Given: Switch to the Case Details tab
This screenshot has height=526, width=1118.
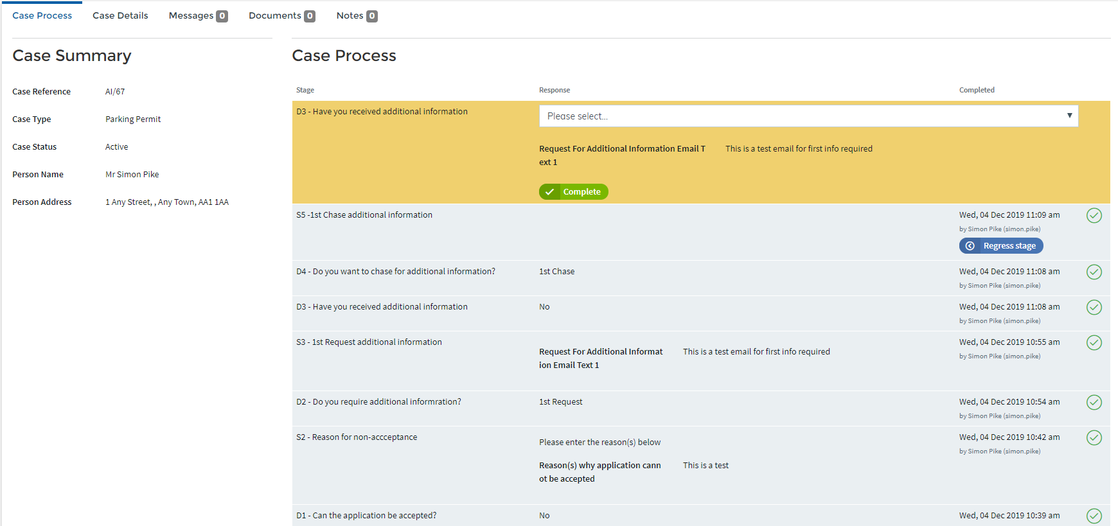Looking at the screenshot, I should pos(120,15).
